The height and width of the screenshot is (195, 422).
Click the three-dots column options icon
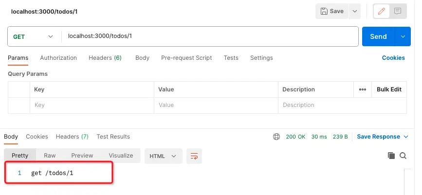pyautogui.click(x=362, y=89)
